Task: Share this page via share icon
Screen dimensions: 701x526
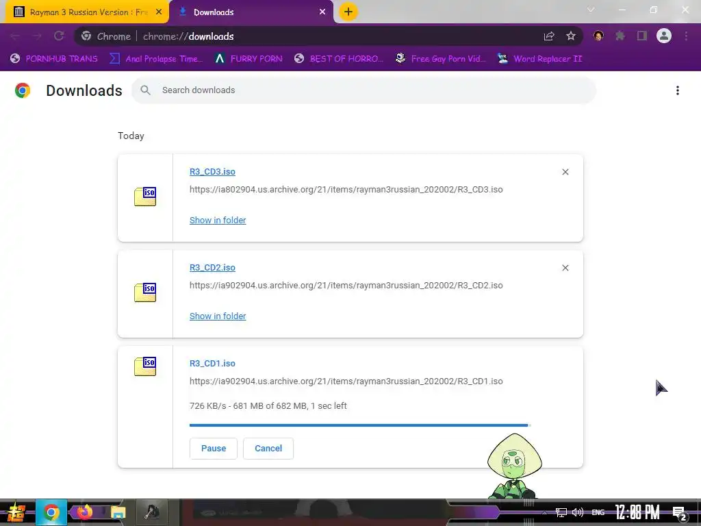Action: 549,36
